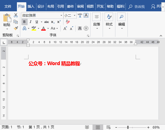
Task: Switch to Read Mode view
Action: tap(87, 127)
